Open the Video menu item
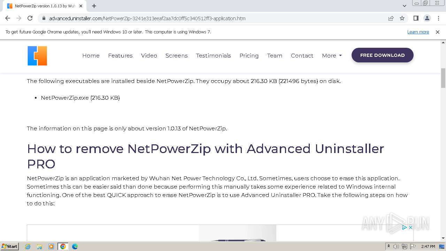 [x=149, y=55]
